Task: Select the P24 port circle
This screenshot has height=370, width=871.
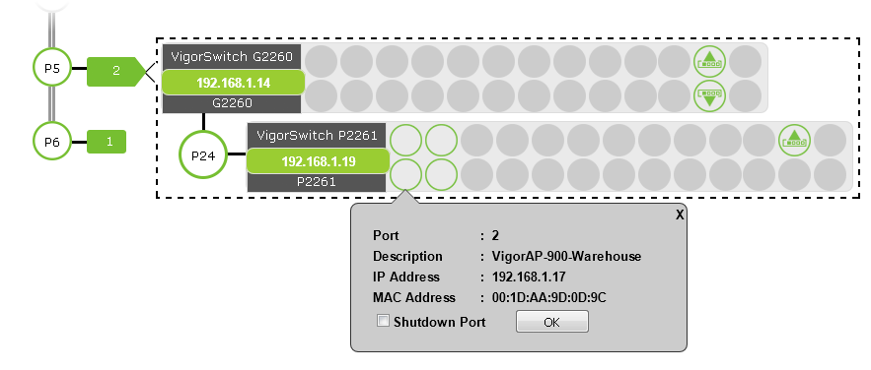Action: tap(203, 155)
